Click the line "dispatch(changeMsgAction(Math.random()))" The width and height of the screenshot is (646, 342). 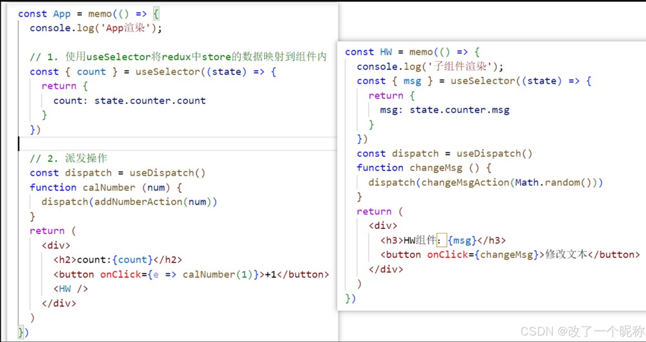pos(486,183)
